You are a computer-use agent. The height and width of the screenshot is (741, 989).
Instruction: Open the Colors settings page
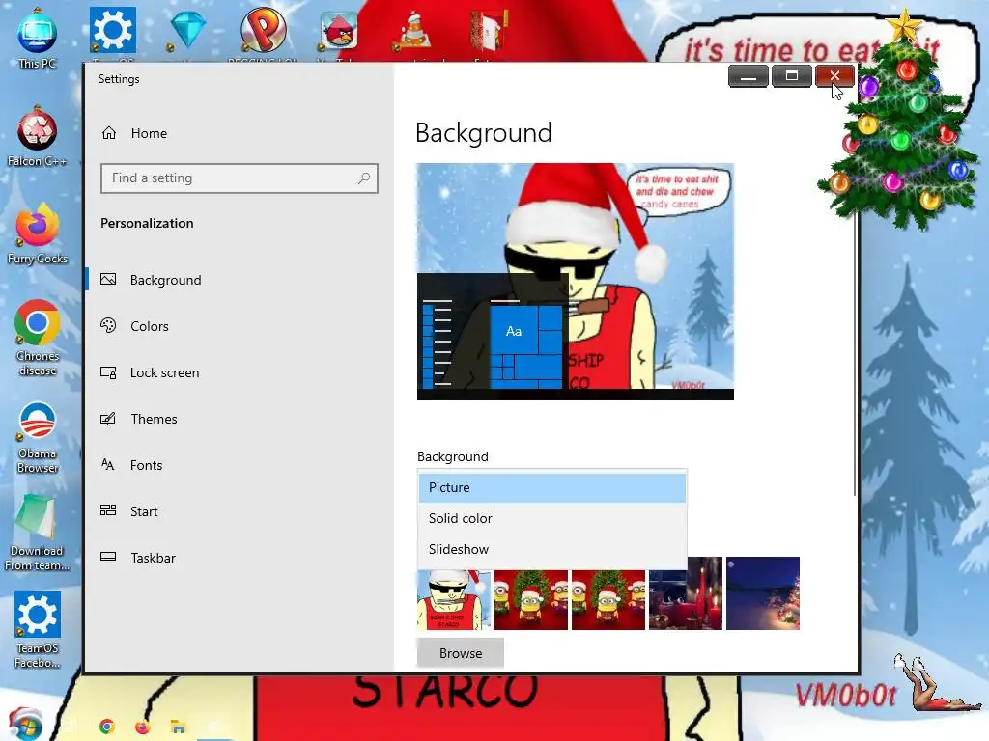pyautogui.click(x=240, y=326)
